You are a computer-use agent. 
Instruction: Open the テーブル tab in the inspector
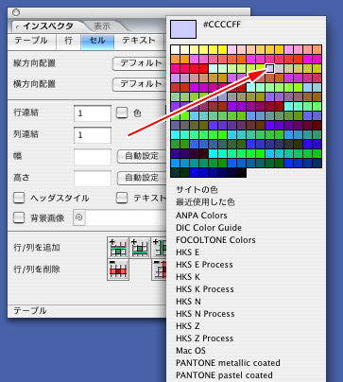point(31,41)
